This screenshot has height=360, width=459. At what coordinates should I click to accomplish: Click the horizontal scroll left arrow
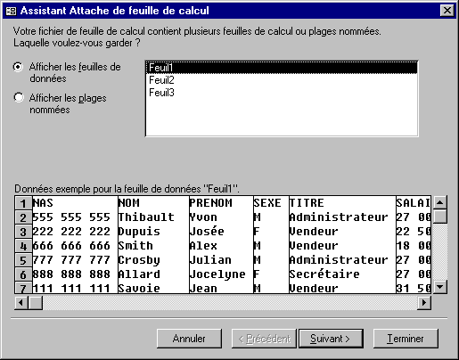click(x=21, y=303)
